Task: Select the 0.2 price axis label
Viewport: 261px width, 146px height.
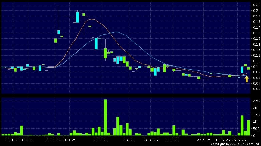Action: (256, 11)
